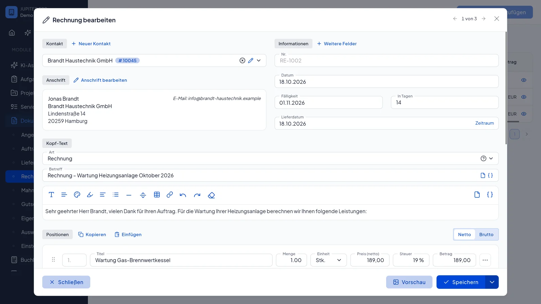541x304 pixels.
Task: Save the invoice with Speichern
Action: pos(461,282)
